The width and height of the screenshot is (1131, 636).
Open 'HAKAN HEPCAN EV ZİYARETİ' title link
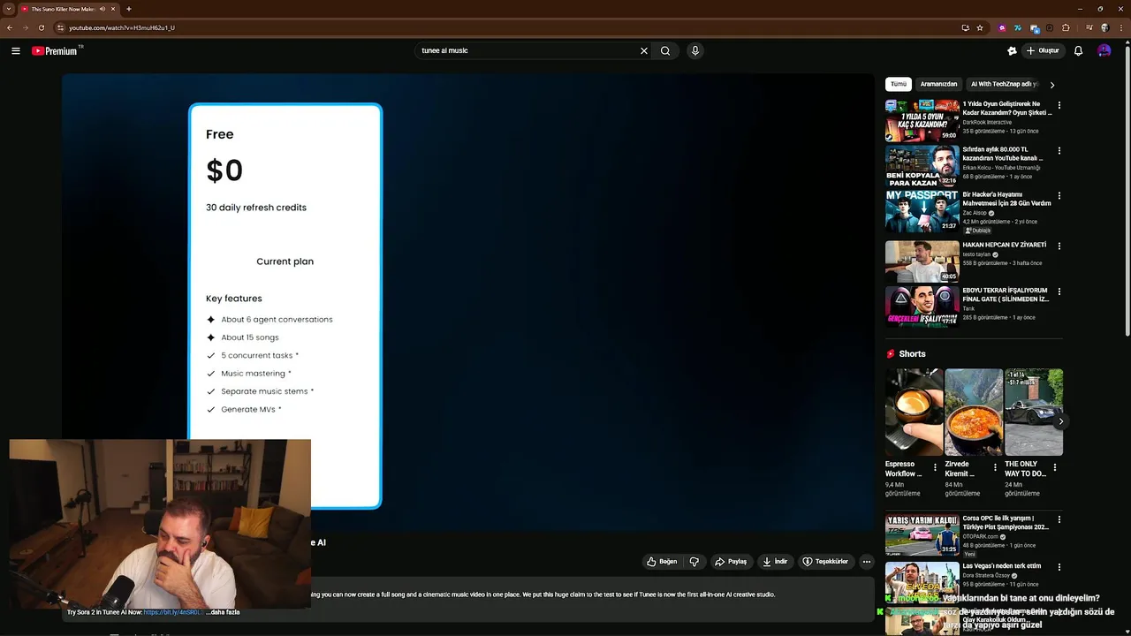click(1004, 245)
